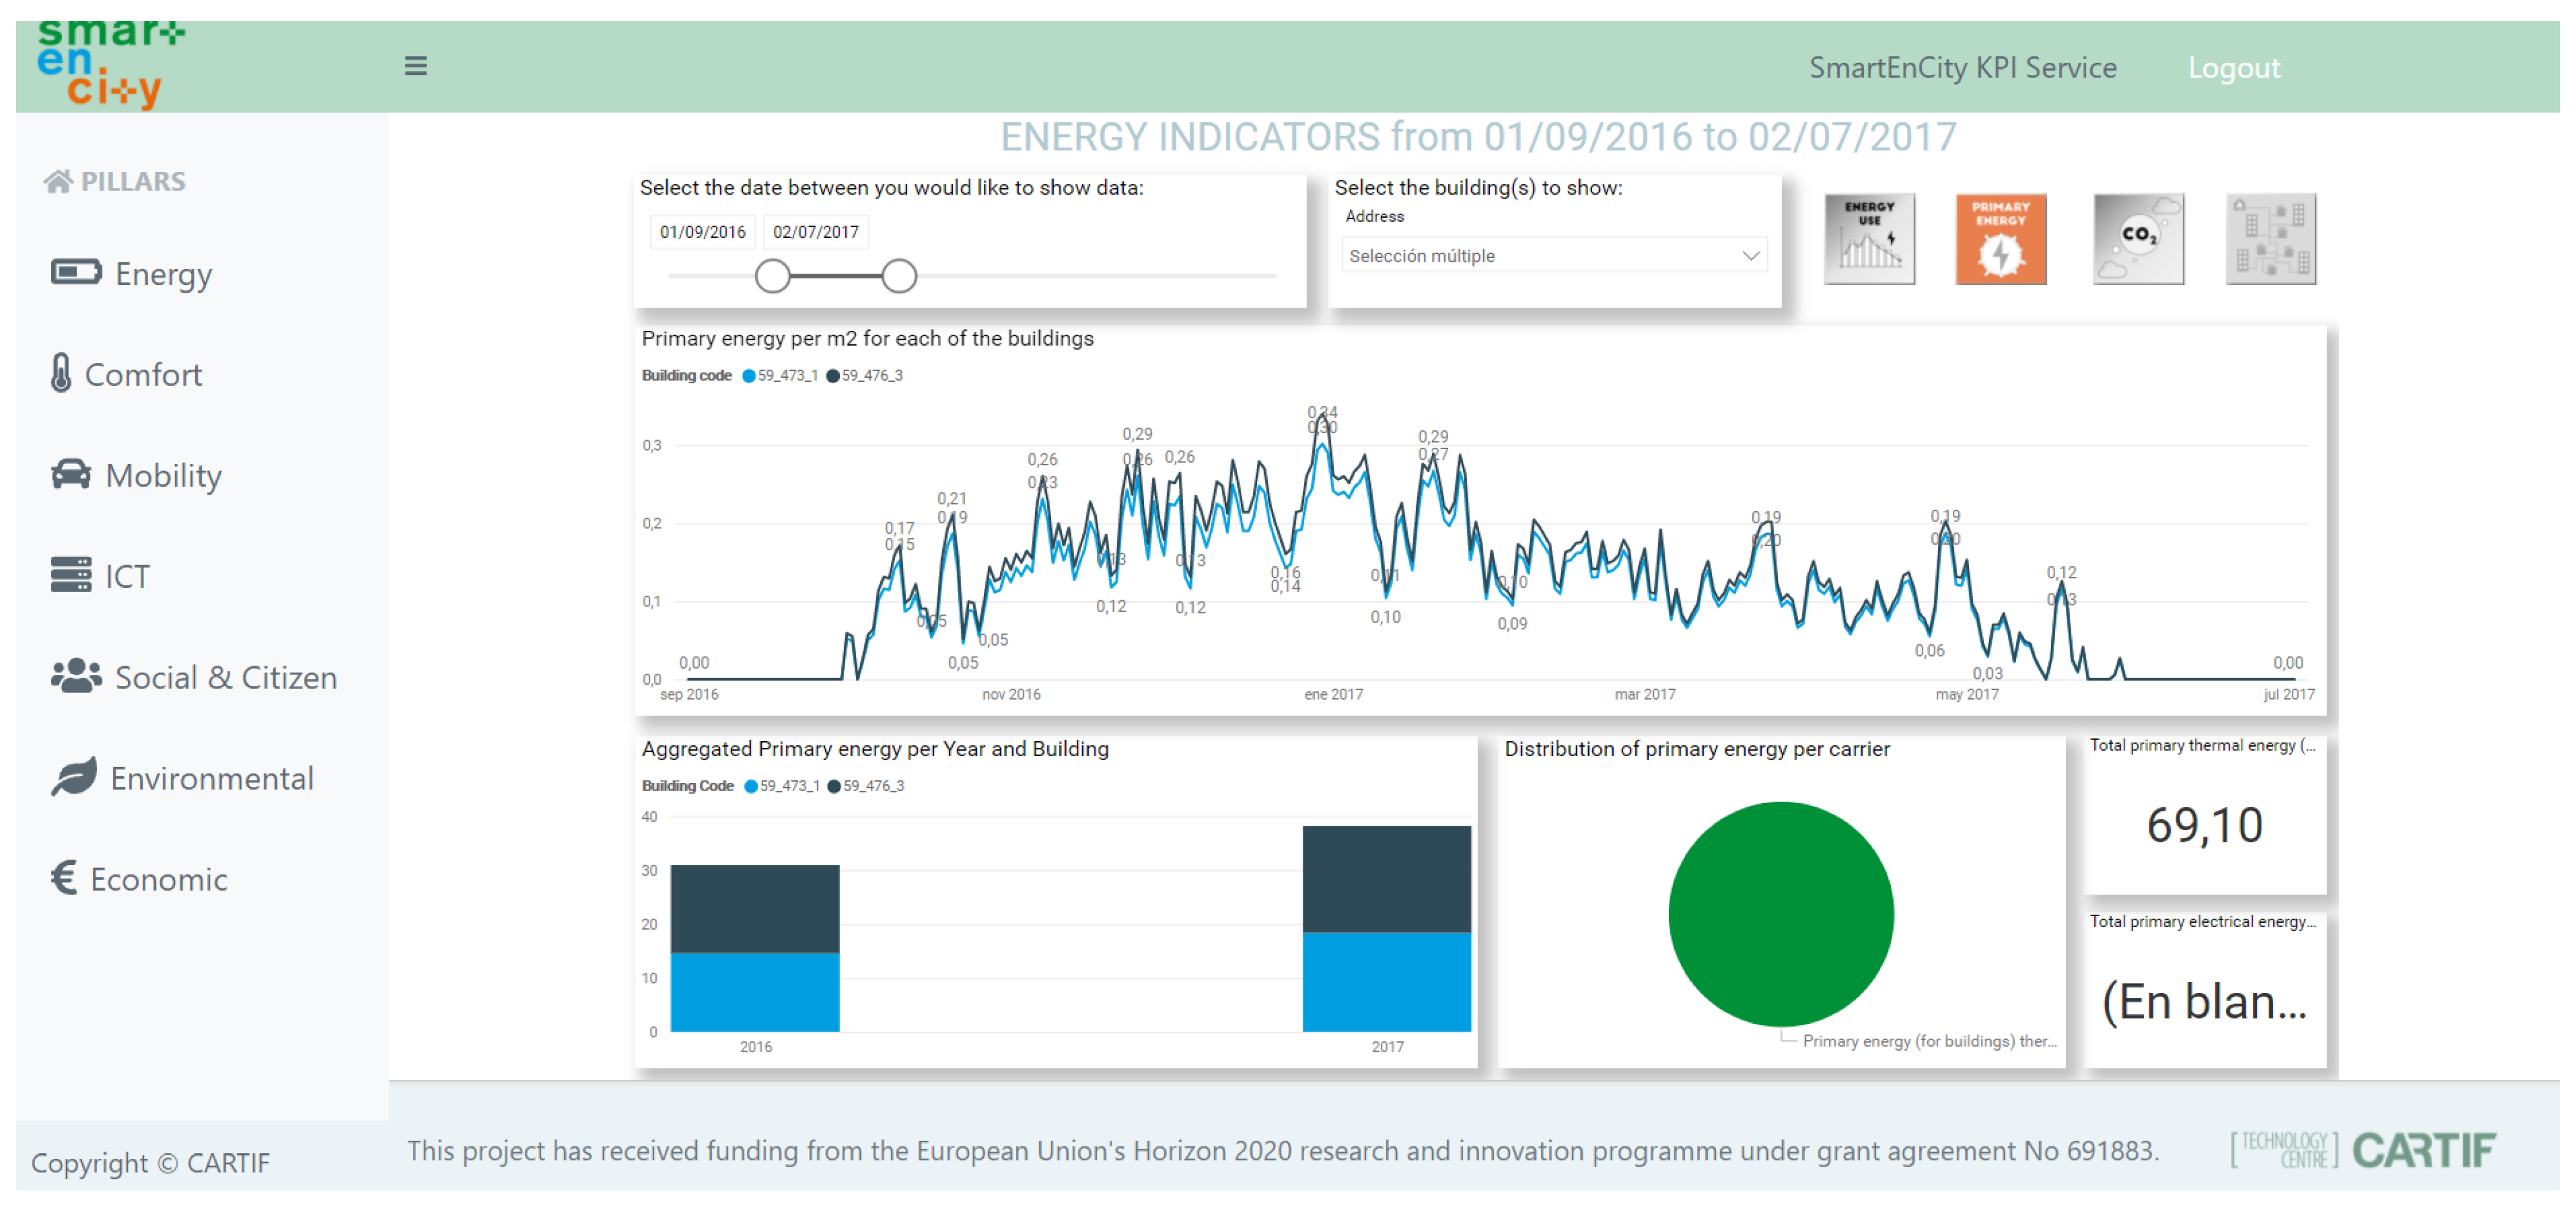Click the Environmental leaf icon
Viewport: 2576px width, 1210px height.
(x=74, y=776)
